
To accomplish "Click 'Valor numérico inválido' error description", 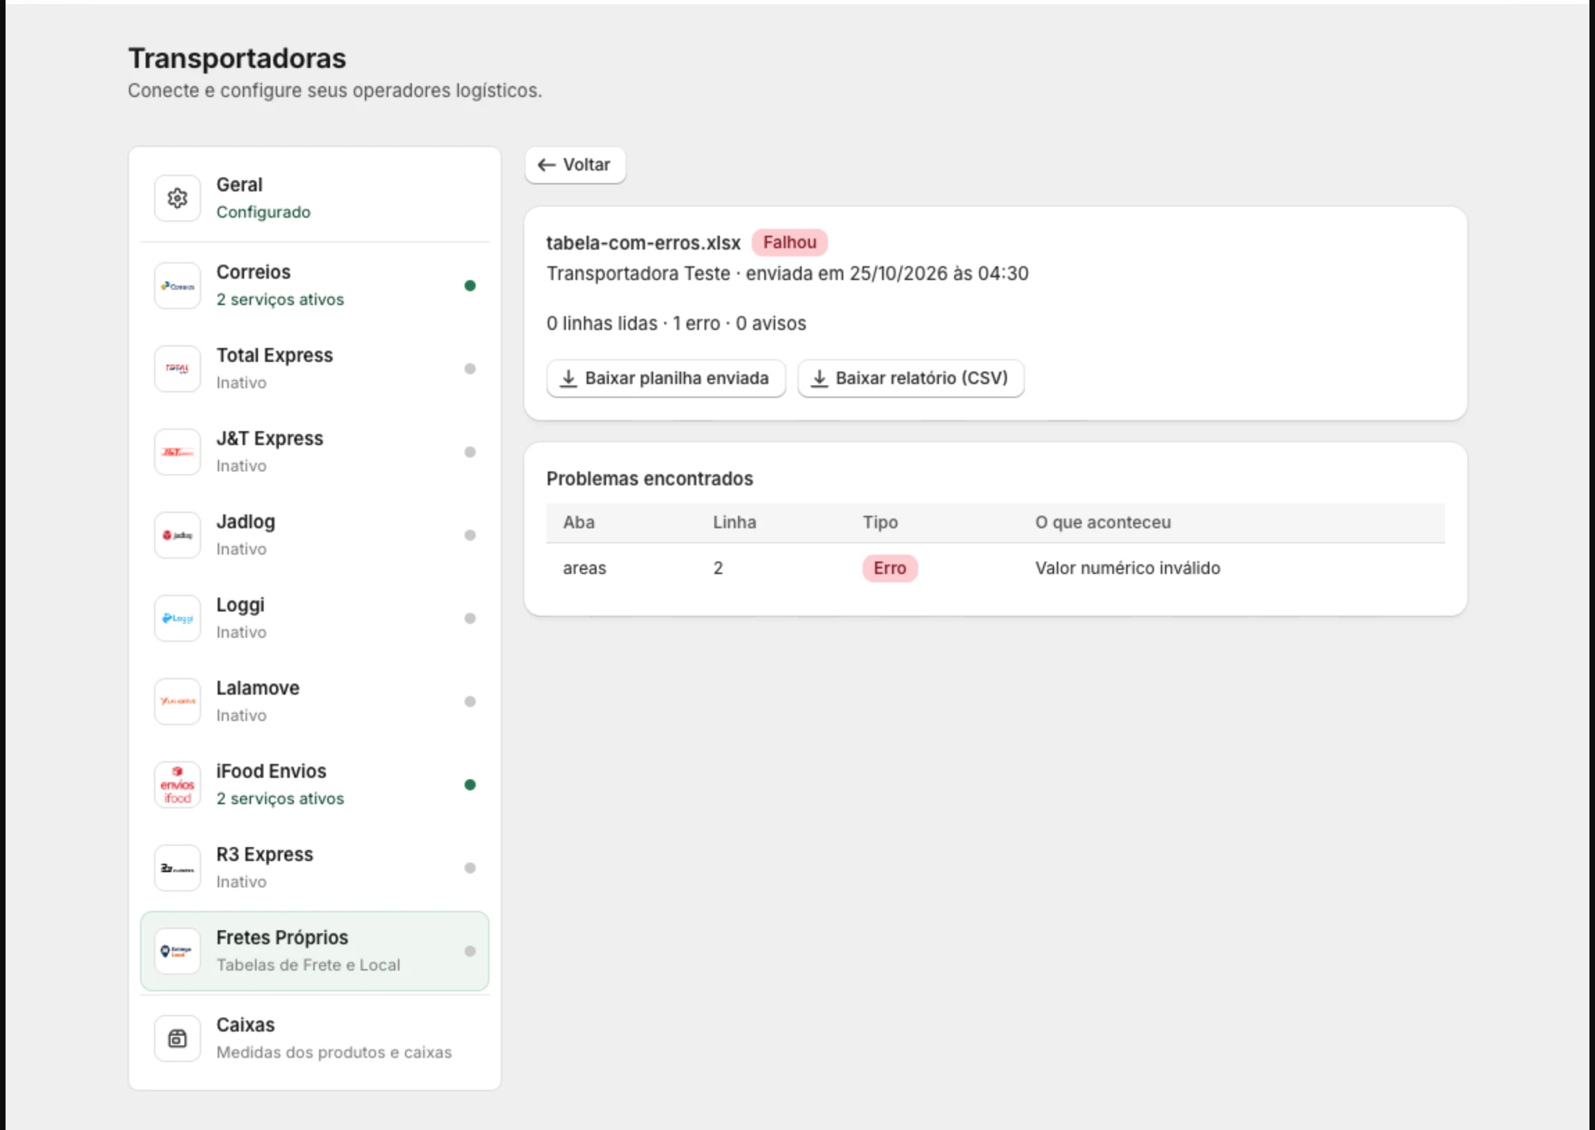I will 1128,568.
